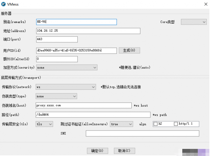Click the 额外ID alterId field

tap(57, 59)
